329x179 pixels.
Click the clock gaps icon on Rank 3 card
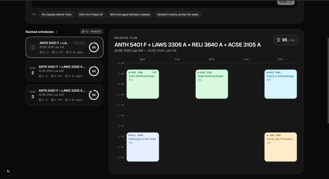click(66, 100)
